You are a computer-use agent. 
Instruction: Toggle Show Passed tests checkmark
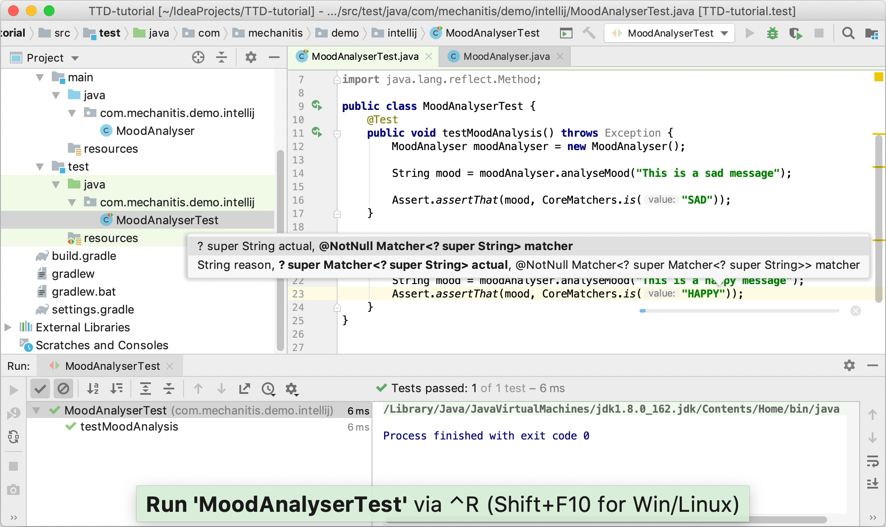(40, 389)
